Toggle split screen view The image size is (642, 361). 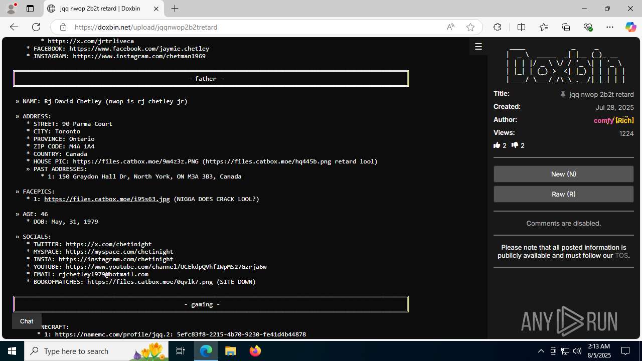521,27
